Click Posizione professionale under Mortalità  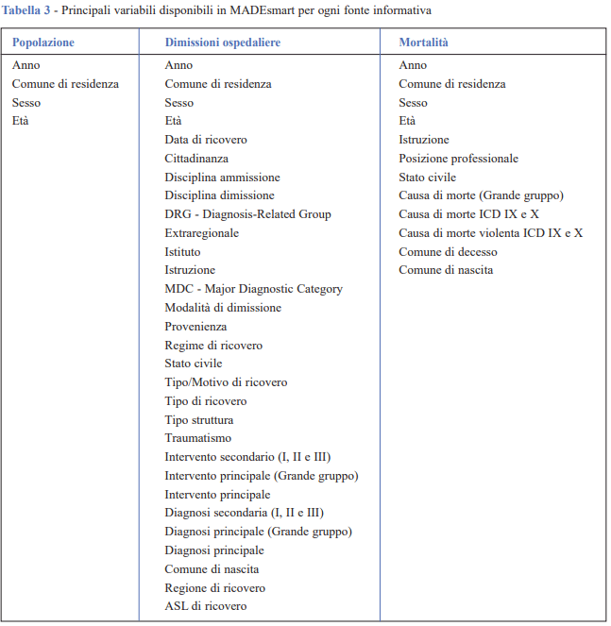[x=458, y=159]
